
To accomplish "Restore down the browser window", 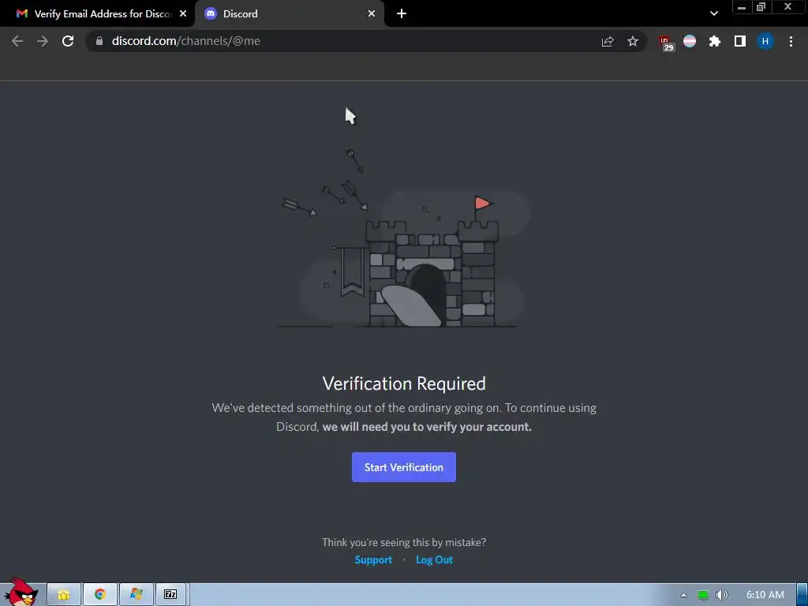I will (x=761, y=7).
